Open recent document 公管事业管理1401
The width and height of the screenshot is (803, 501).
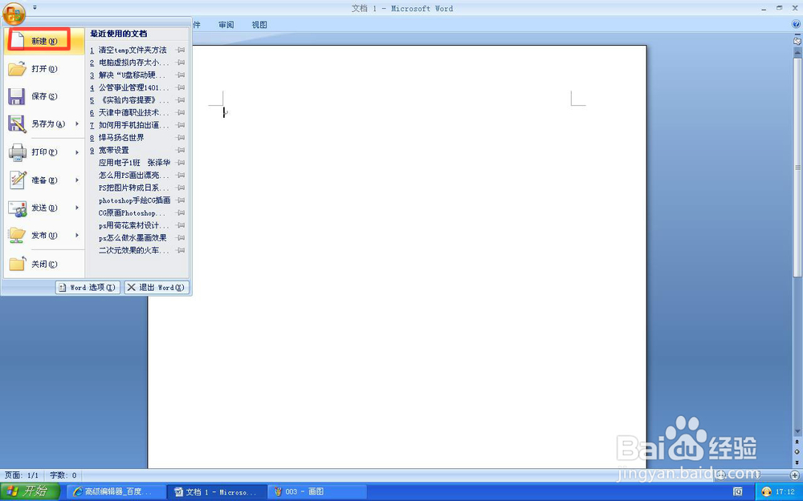pyautogui.click(x=132, y=87)
